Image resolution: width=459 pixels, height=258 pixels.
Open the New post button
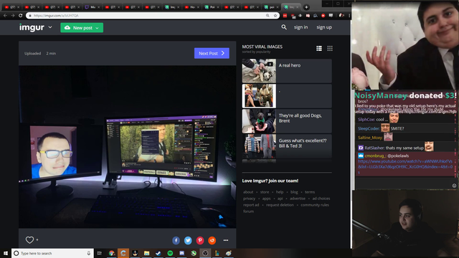82,28
